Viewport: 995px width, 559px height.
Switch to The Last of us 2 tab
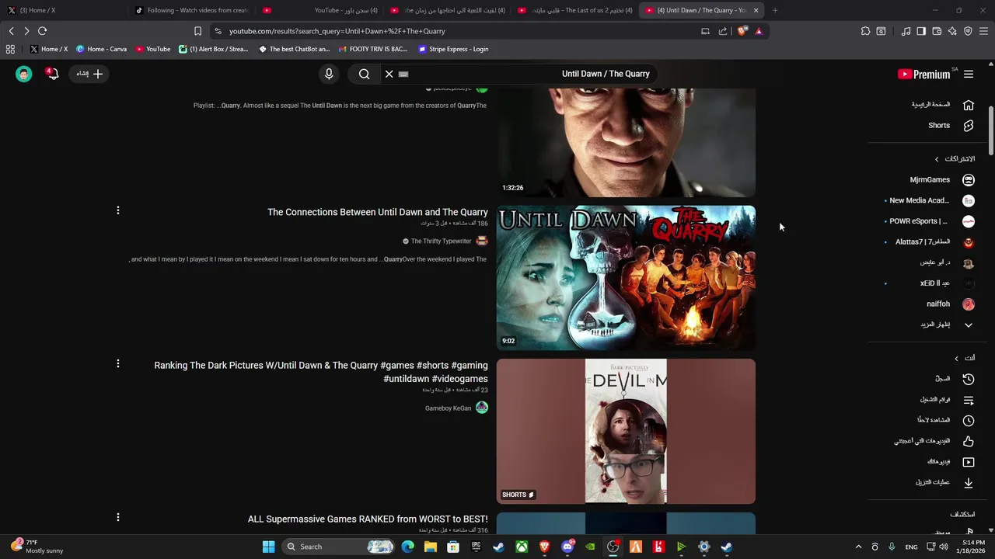[574, 10]
